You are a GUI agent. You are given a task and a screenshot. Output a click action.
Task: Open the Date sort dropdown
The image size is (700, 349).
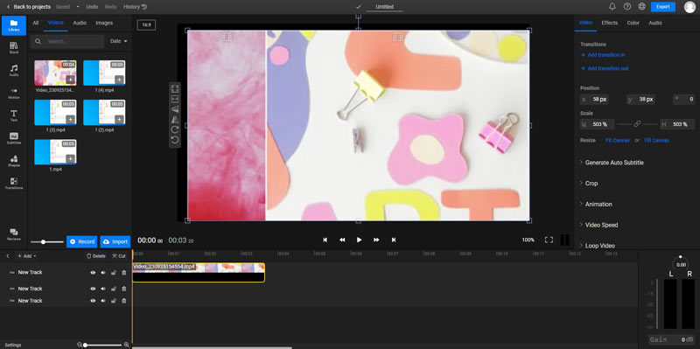[119, 41]
